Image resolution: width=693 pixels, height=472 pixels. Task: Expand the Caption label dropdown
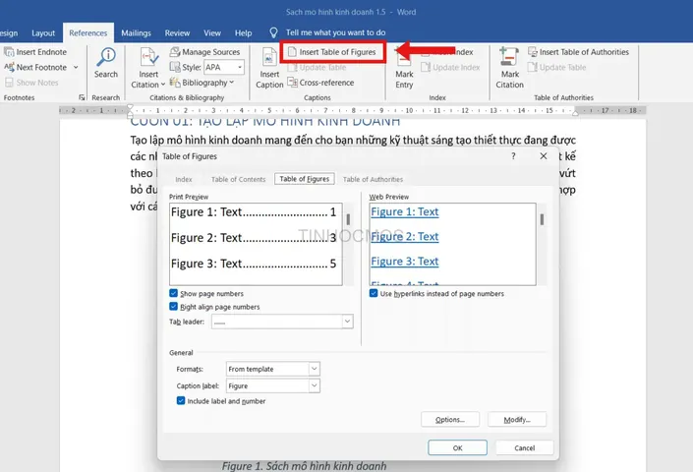(314, 385)
